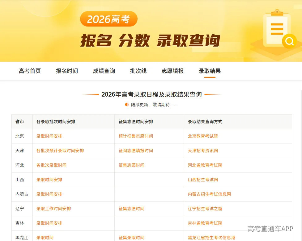Visit 内蒙古招生考试信息网 link
Screen dimensions: 302x241
pyautogui.click(x=209, y=194)
